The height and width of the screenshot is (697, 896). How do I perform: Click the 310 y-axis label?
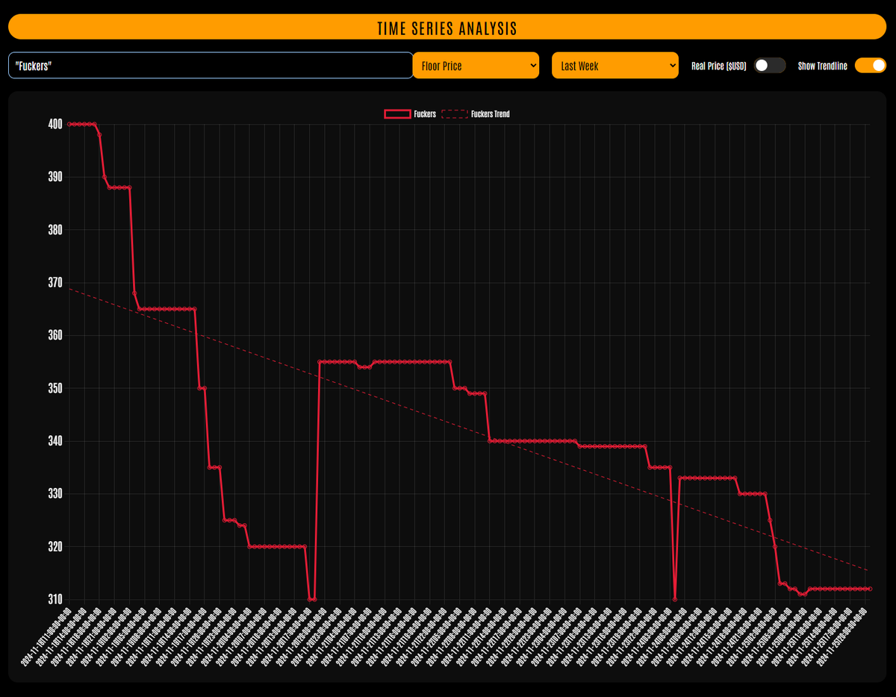pyautogui.click(x=54, y=599)
